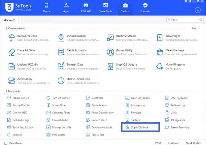This screenshot has width=206, height=145.
Task: Switch to the iDevice tab
Action: pyautogui.click(x=46, y=8)
